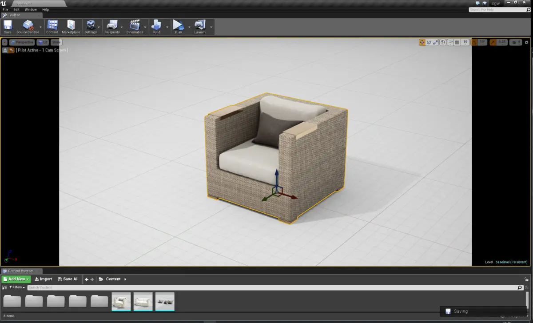Click the world coordinate system globe icon

[443, 42]
